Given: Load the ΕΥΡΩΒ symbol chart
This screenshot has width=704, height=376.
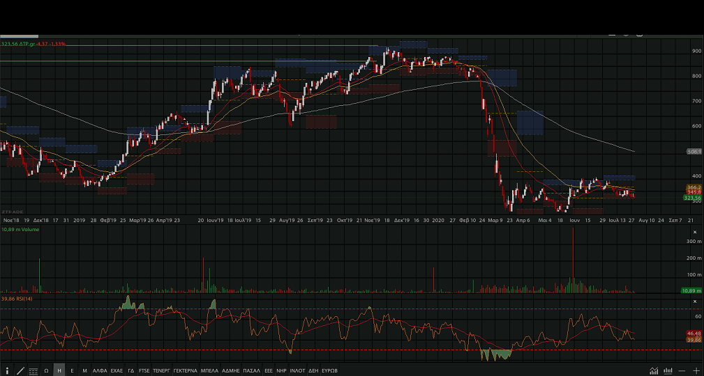Looking at the screenshot, I should coord(329,370).
